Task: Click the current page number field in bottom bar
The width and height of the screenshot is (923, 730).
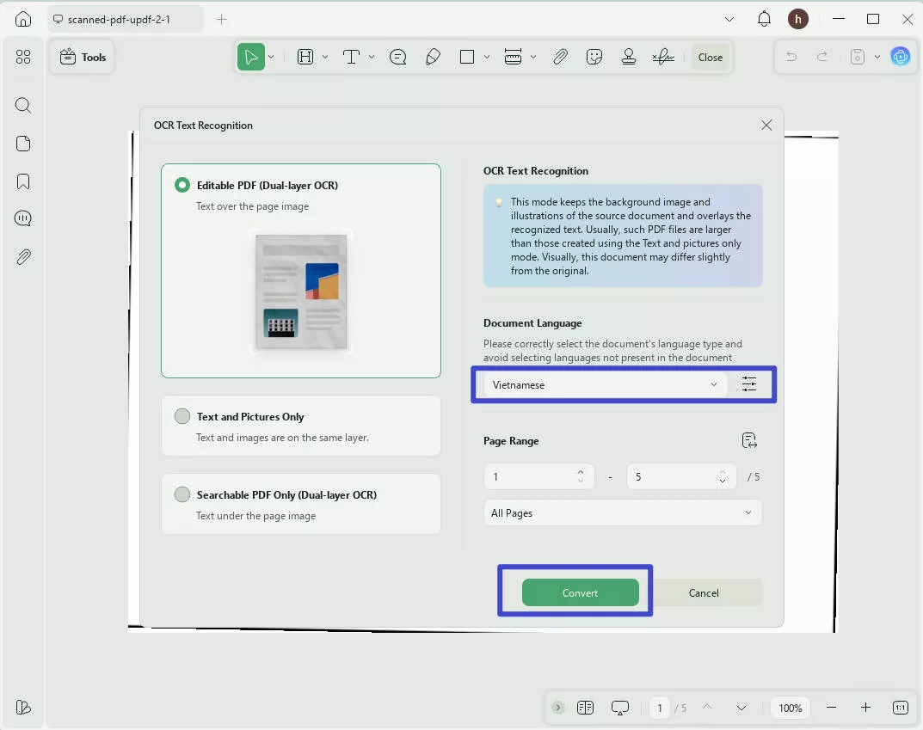Action: point(660,708)
